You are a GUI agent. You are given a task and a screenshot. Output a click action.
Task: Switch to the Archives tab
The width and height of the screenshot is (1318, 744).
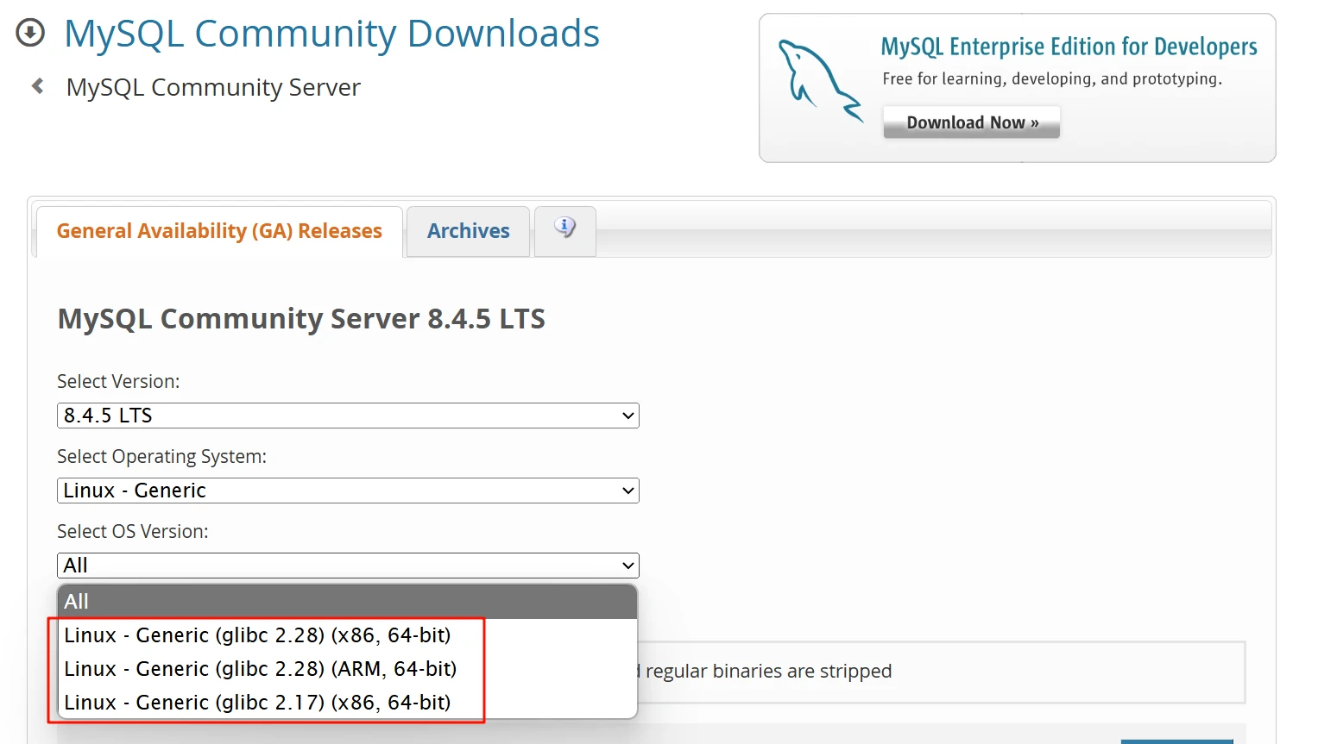click(x=468, y=231)
